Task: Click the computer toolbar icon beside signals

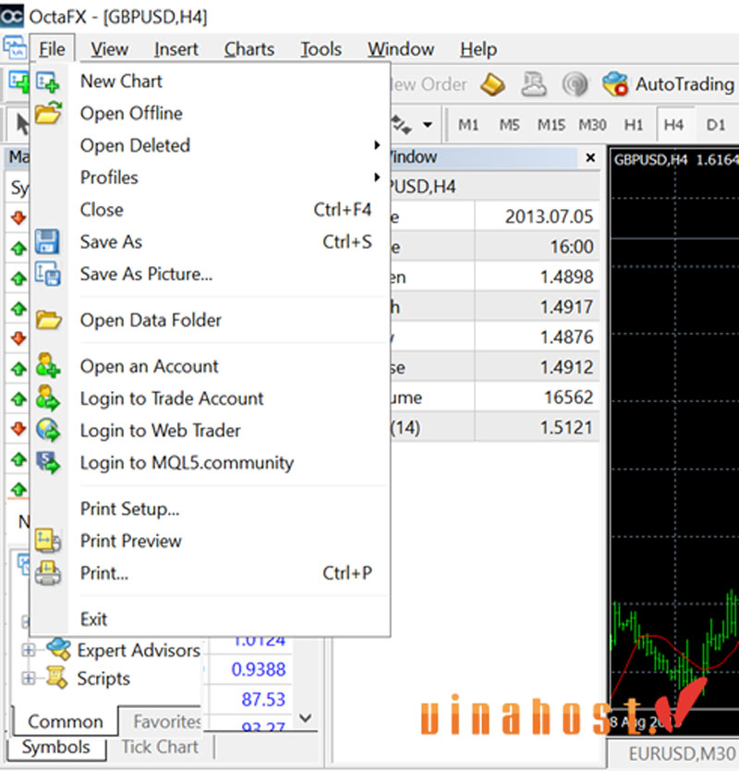Action: click(x=534, y=84)
